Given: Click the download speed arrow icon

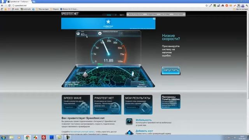Looking at the screenshot, I should click(x=100, y=33).
